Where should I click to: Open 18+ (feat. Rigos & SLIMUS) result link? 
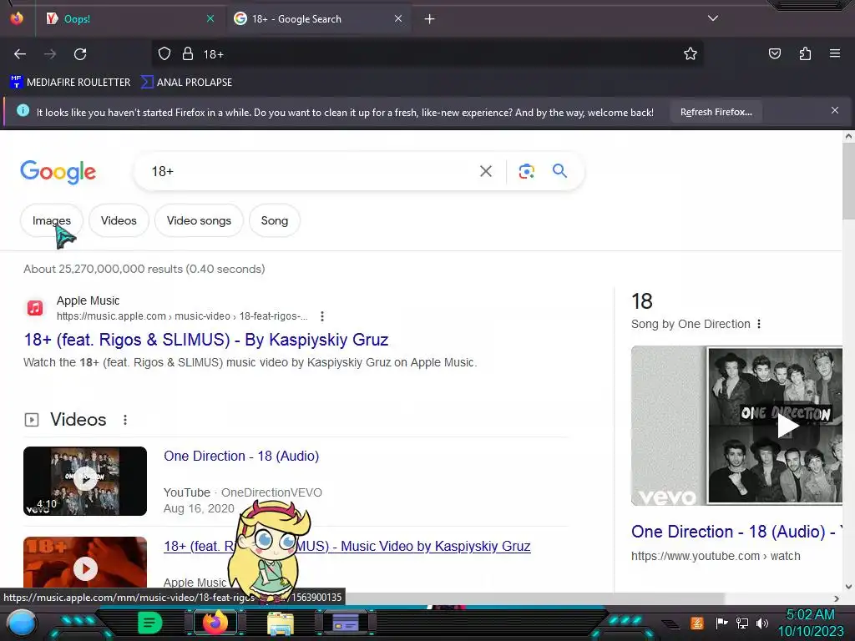click(x=206, y=340)
